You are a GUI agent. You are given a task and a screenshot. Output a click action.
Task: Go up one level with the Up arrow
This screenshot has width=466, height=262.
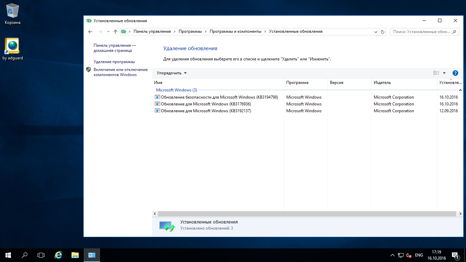pyautogui.click(x=115, y=32)
